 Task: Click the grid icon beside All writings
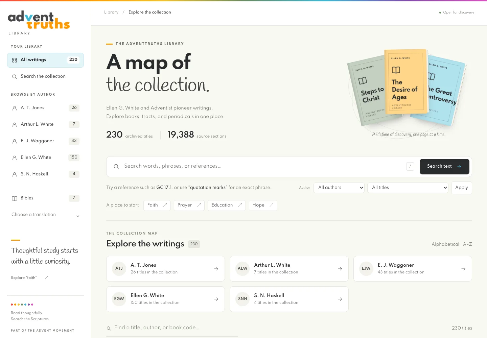15,60
